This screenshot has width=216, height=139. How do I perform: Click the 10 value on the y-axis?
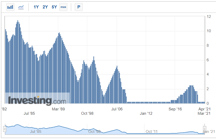(x=209, y=31)
